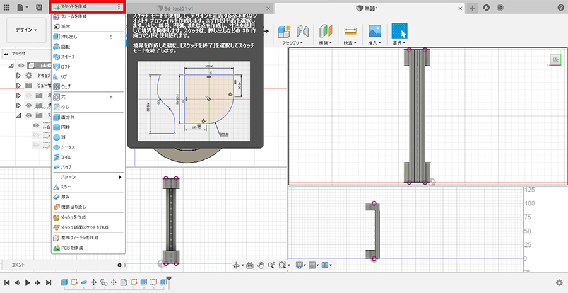Click the save disk icon
The width and height of the screenshot is (568, 293).
(39, 7)
